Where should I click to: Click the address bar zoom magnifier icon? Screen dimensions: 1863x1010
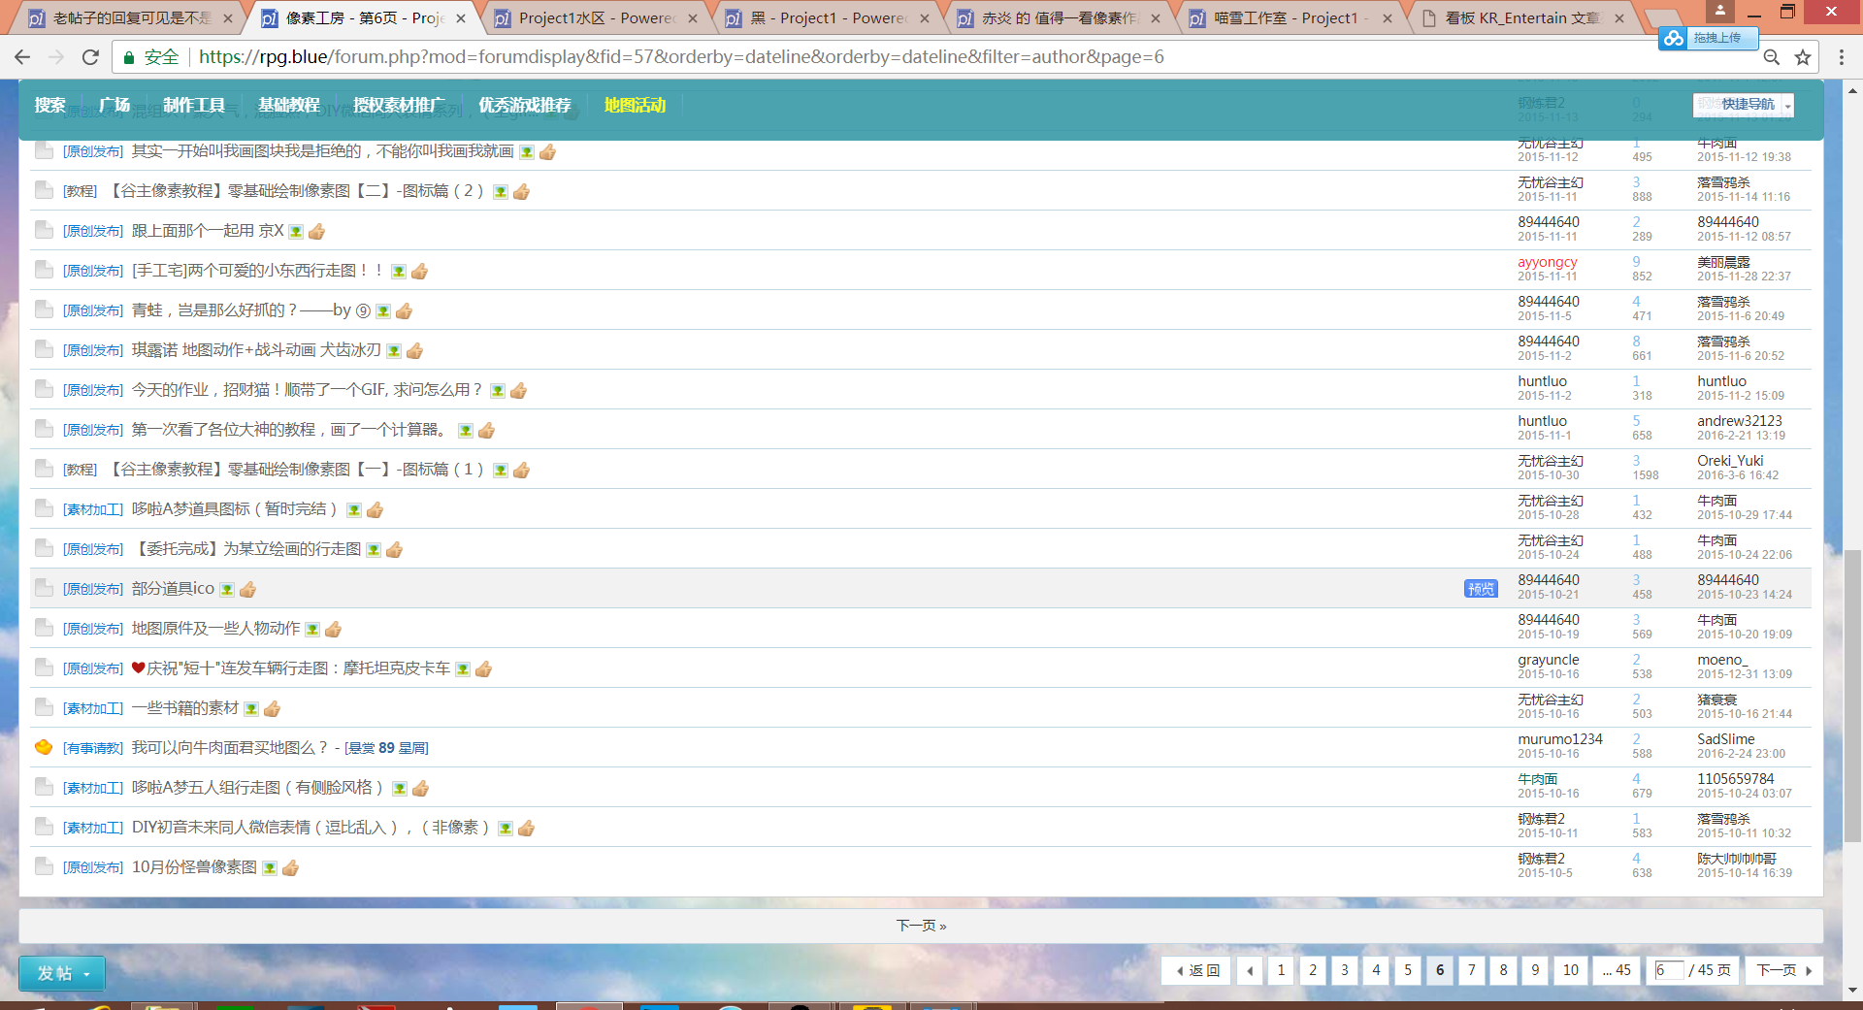(x=1771, y=57)
